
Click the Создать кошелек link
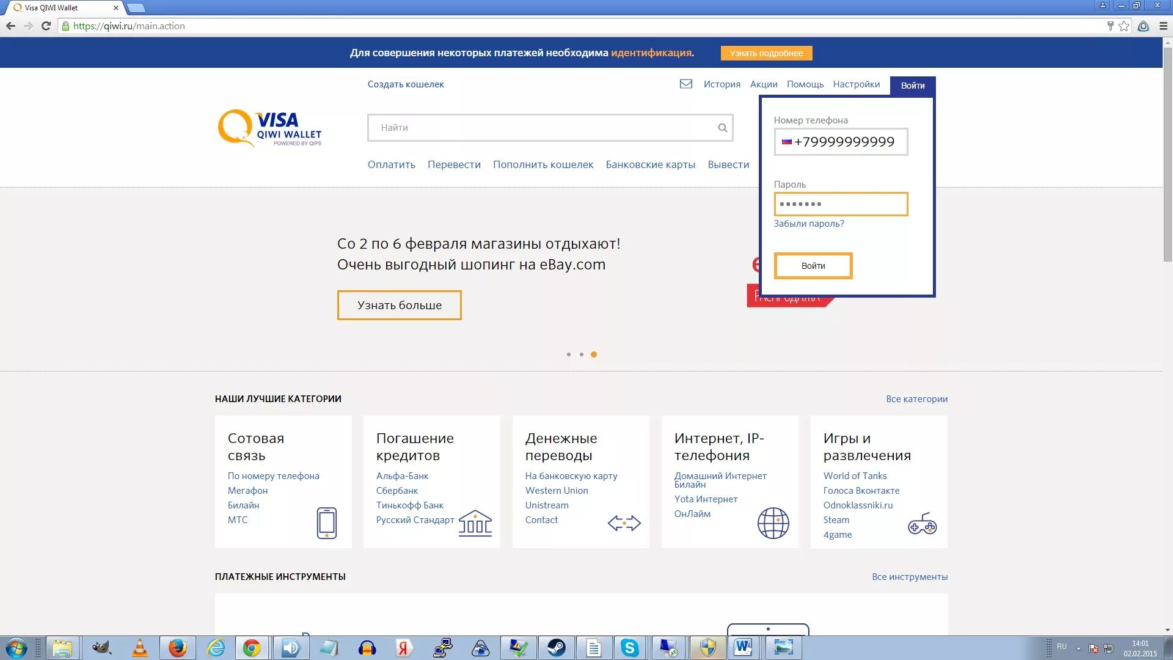point(406,84)
